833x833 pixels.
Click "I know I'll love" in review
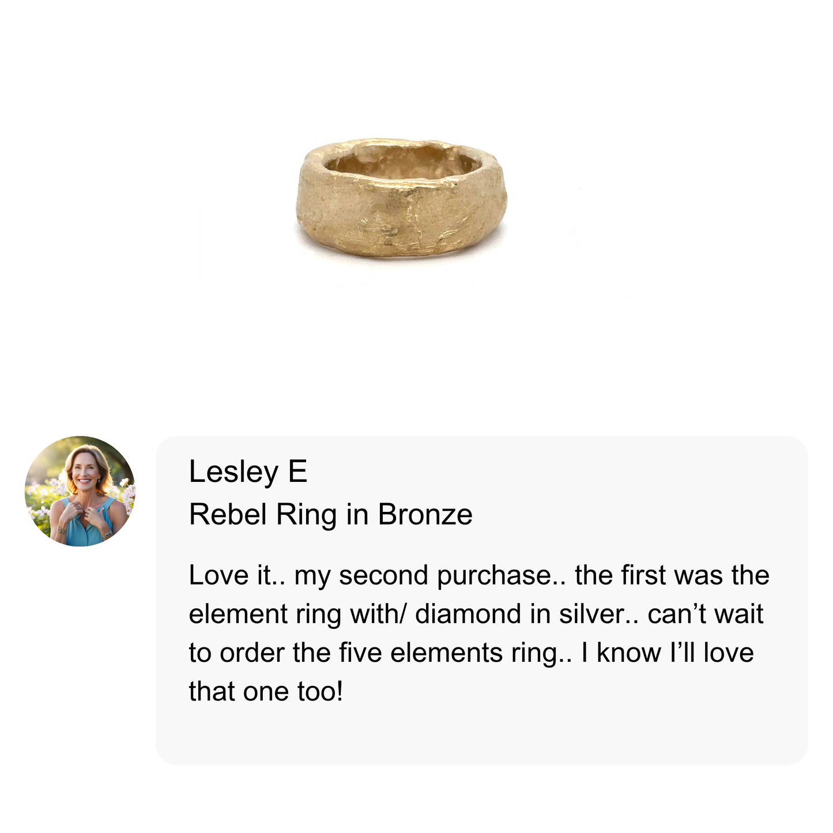point(668,653)
